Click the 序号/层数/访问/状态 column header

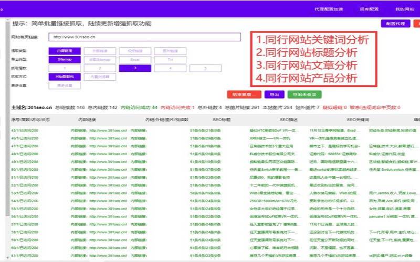point(30,120)
